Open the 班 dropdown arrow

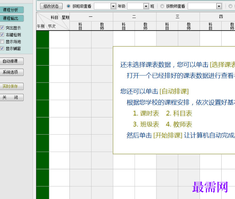[146, 6]
